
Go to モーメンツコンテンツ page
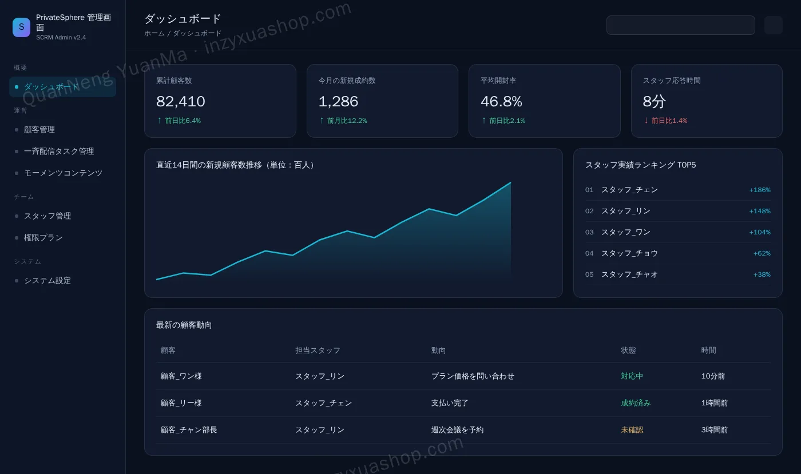[x=63, y=173]
